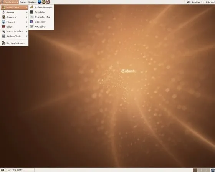Click the Office red binder icon
Screen dimensions: 215x172
pos(3,26)
